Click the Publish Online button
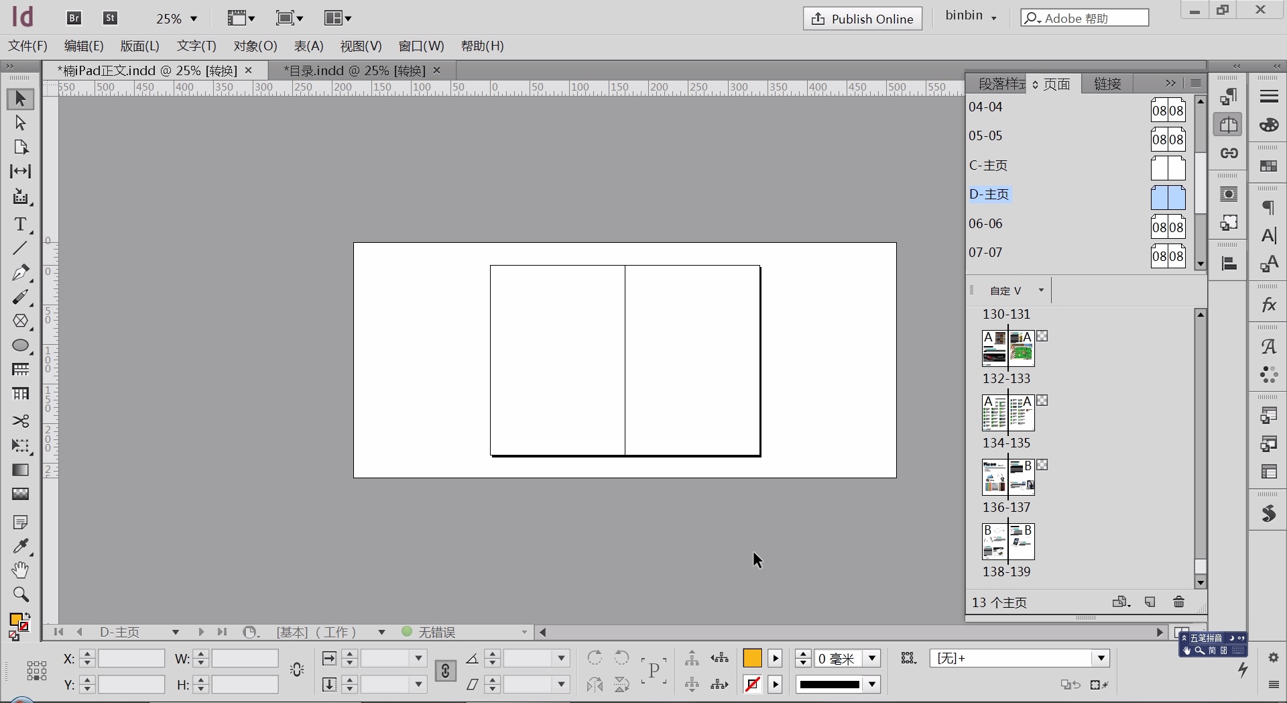The height and width of the screenshot is (703, 1287). [862, 19]
